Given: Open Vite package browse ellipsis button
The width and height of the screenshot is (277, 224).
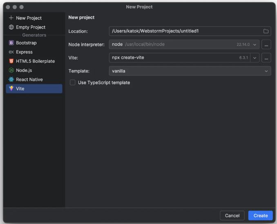Looking at the screenshot, I should tap(266, 58).
